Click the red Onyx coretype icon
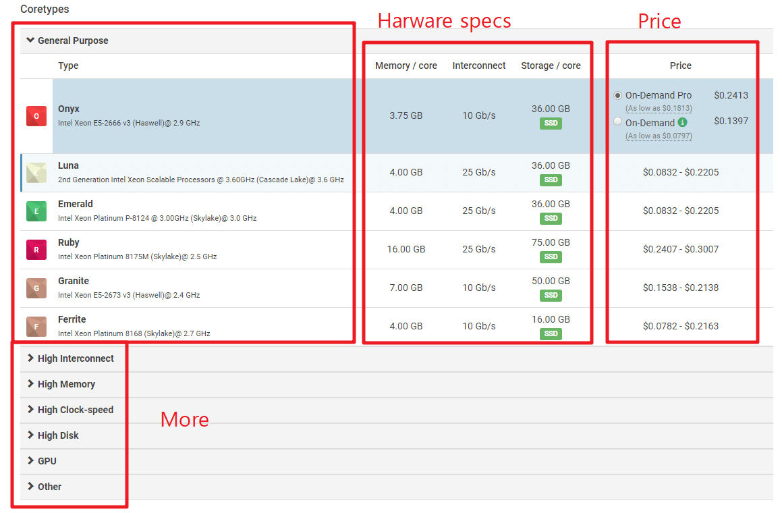782x513 pixels. 36,116
